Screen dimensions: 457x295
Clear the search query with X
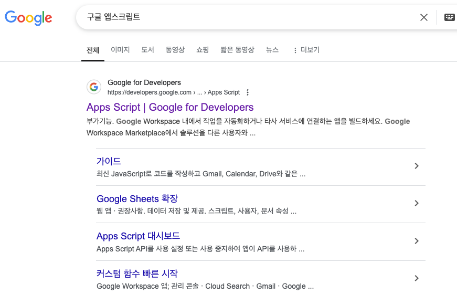tap(424, 17)
